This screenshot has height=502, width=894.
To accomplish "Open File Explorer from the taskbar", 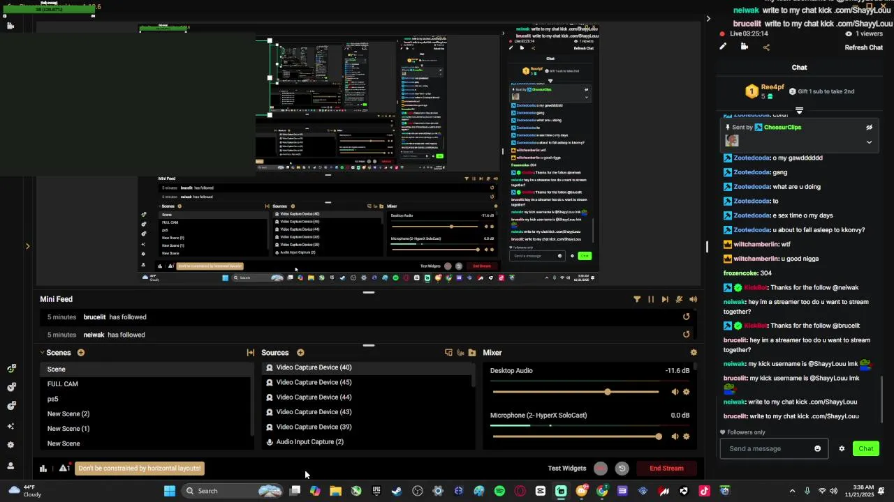I will pos(335,491).
